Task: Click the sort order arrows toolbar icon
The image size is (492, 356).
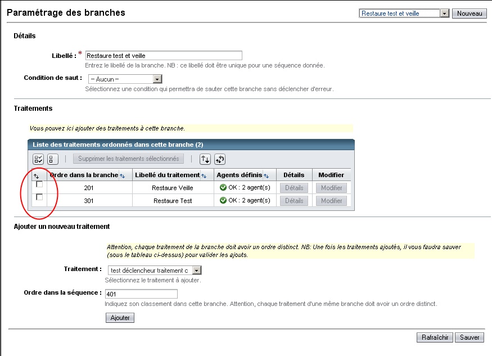Action: pos(206,159)
